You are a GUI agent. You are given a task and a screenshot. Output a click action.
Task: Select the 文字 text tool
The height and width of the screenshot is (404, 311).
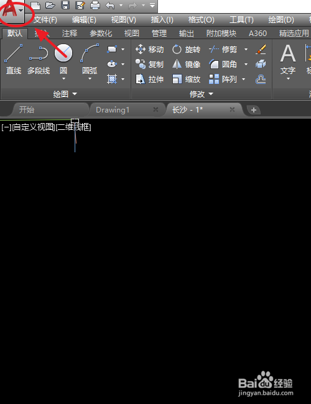coord(288,59)
